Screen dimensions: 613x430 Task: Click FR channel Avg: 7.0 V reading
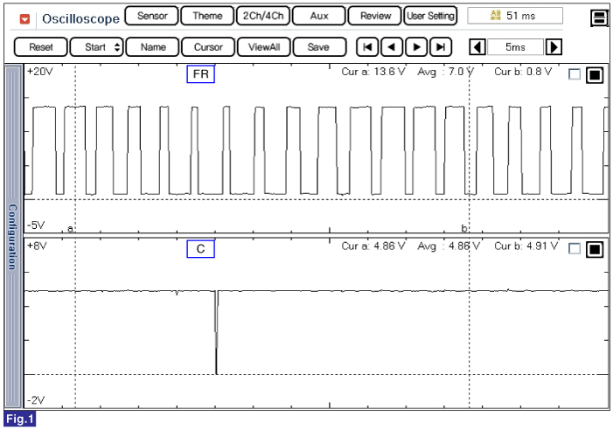click(x=446, y=72)
